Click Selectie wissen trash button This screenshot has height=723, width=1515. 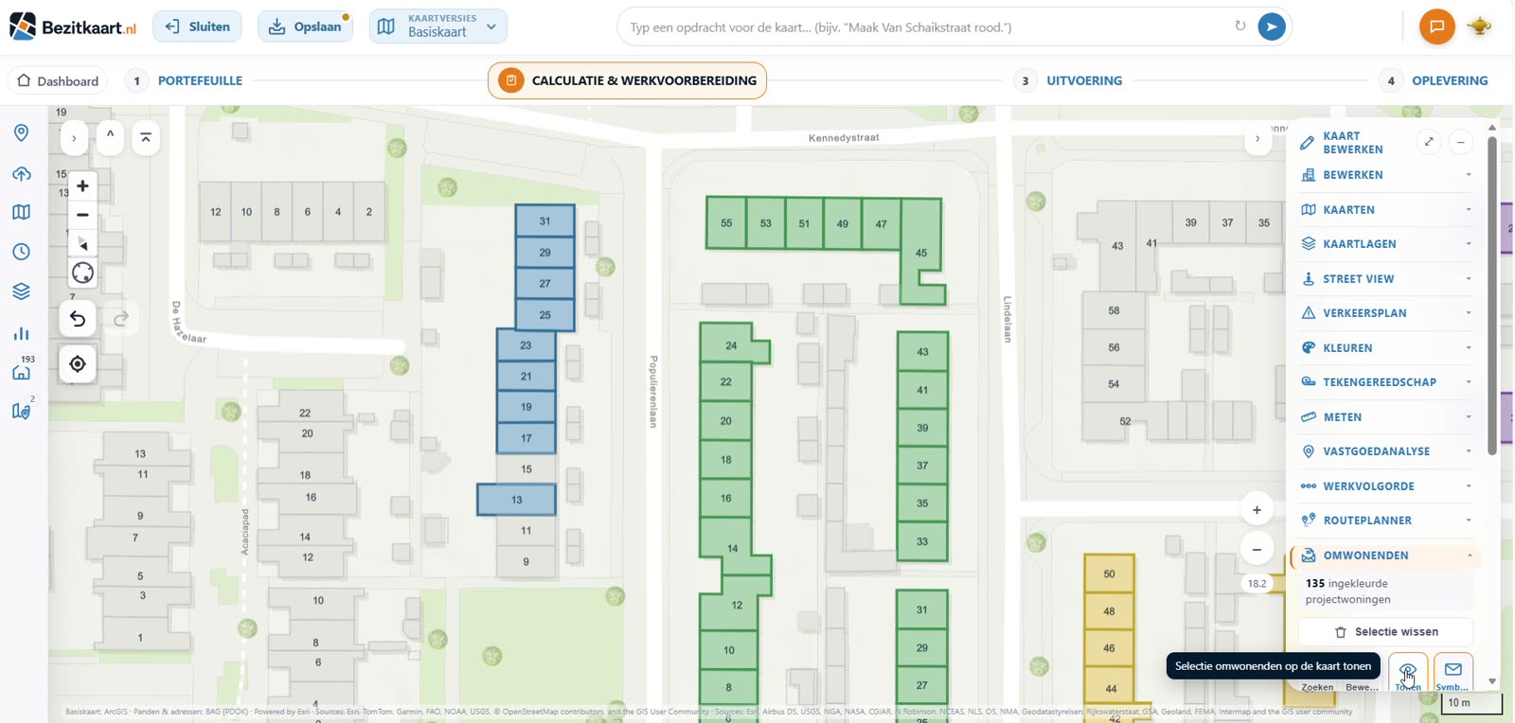1385,632
